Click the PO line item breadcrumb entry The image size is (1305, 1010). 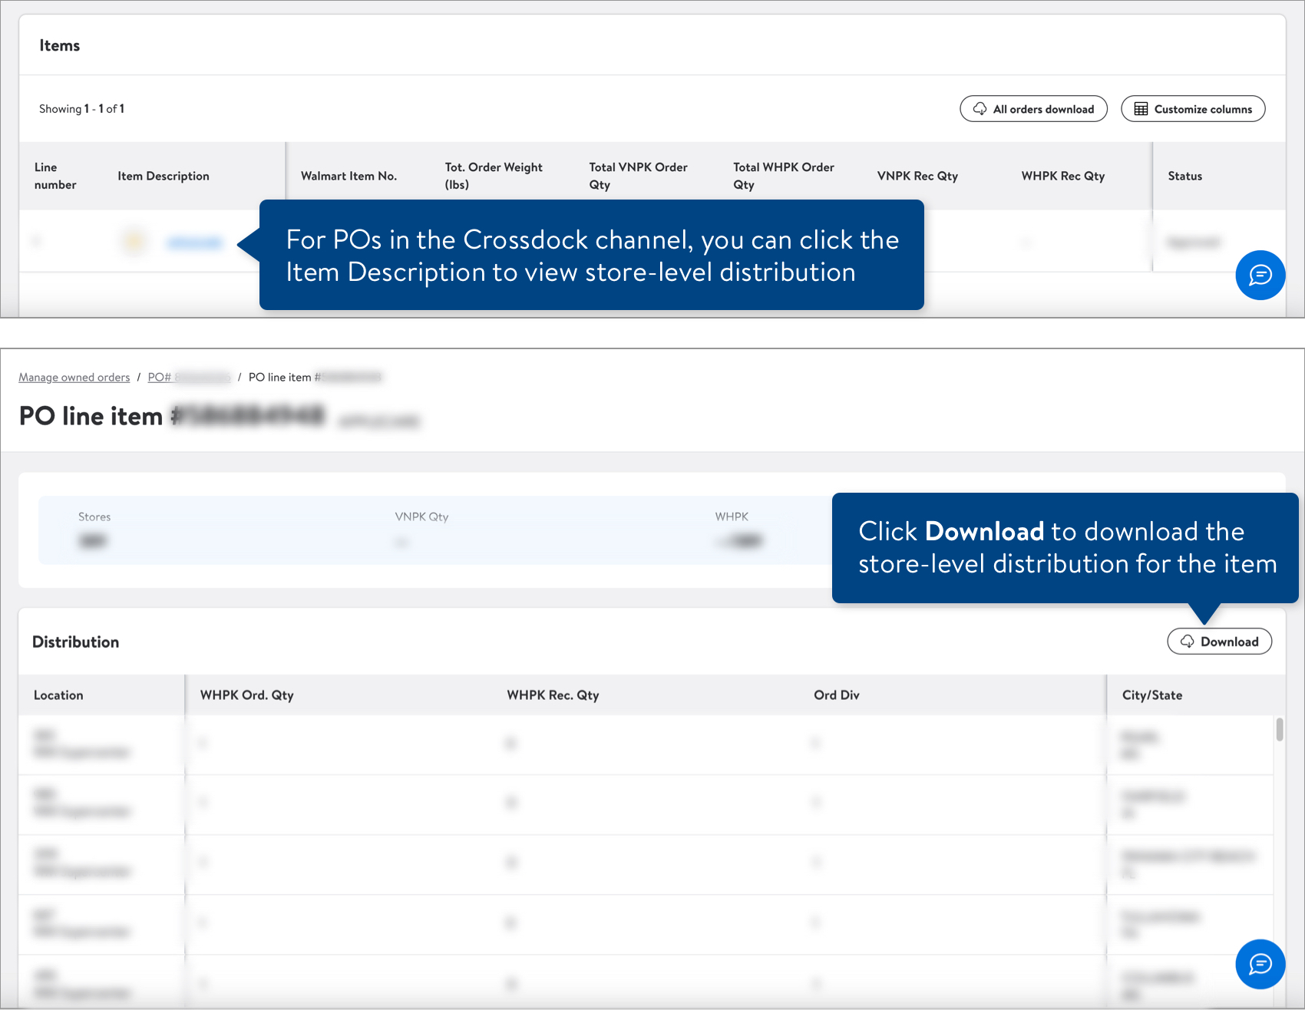[313, 377]
